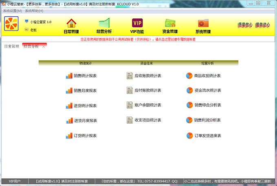Open 经营分析 chart icon in toolbar
The width and height of the screenshot is (277, 186).
(104, 23)
